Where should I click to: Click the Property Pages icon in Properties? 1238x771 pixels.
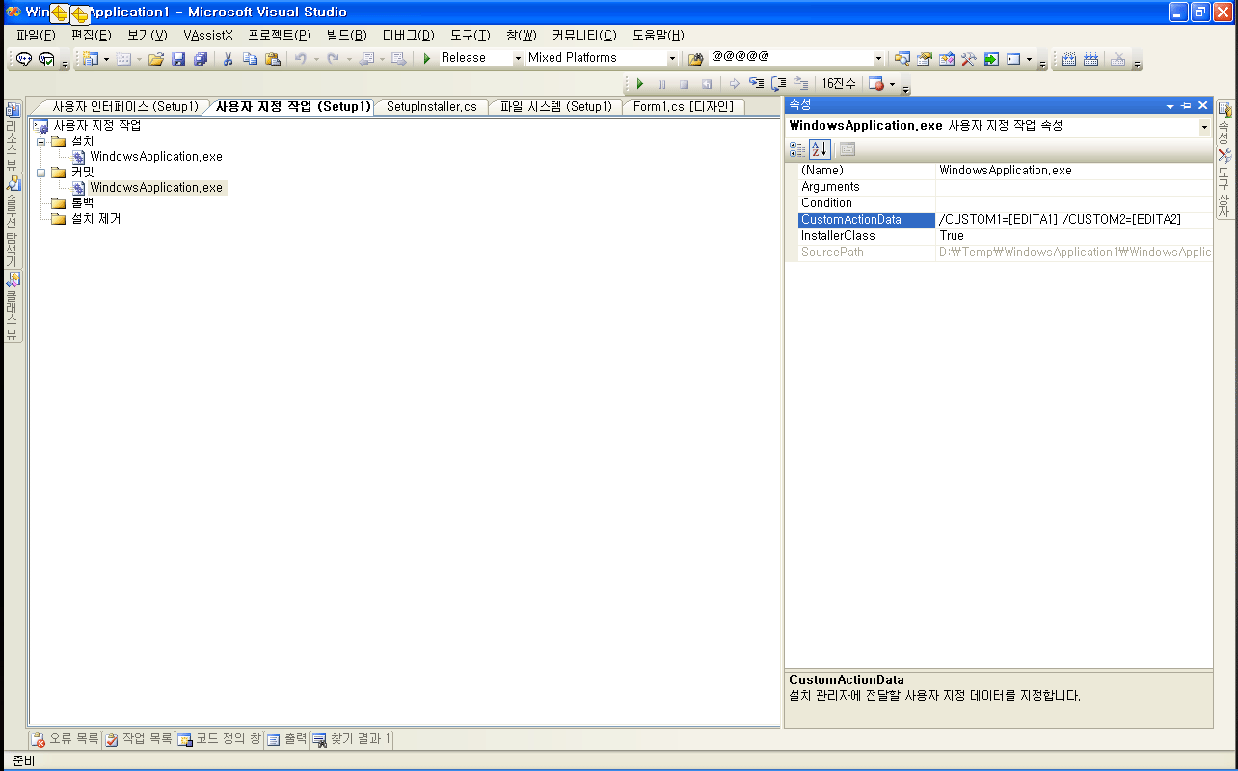pyautogui.click(x=848, y=149)
